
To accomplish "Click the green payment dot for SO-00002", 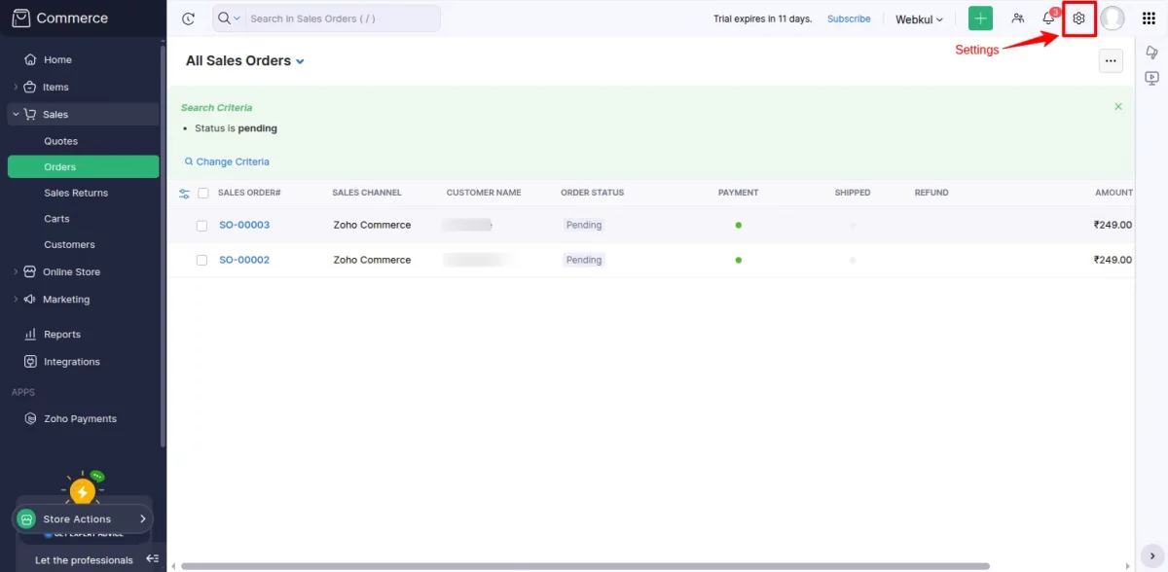I will click(x=739, y=260).
